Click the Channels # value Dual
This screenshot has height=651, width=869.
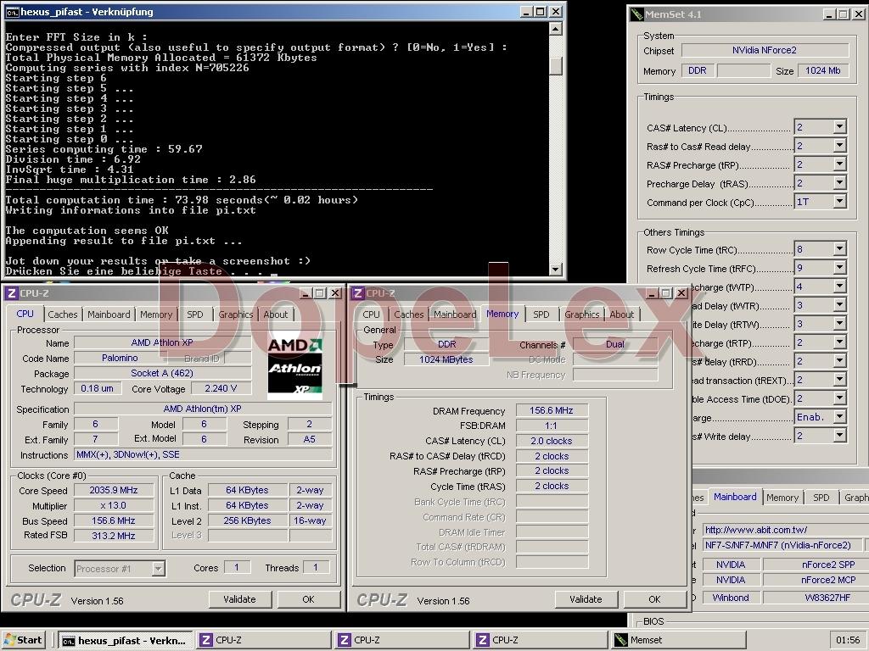[615, 344]
